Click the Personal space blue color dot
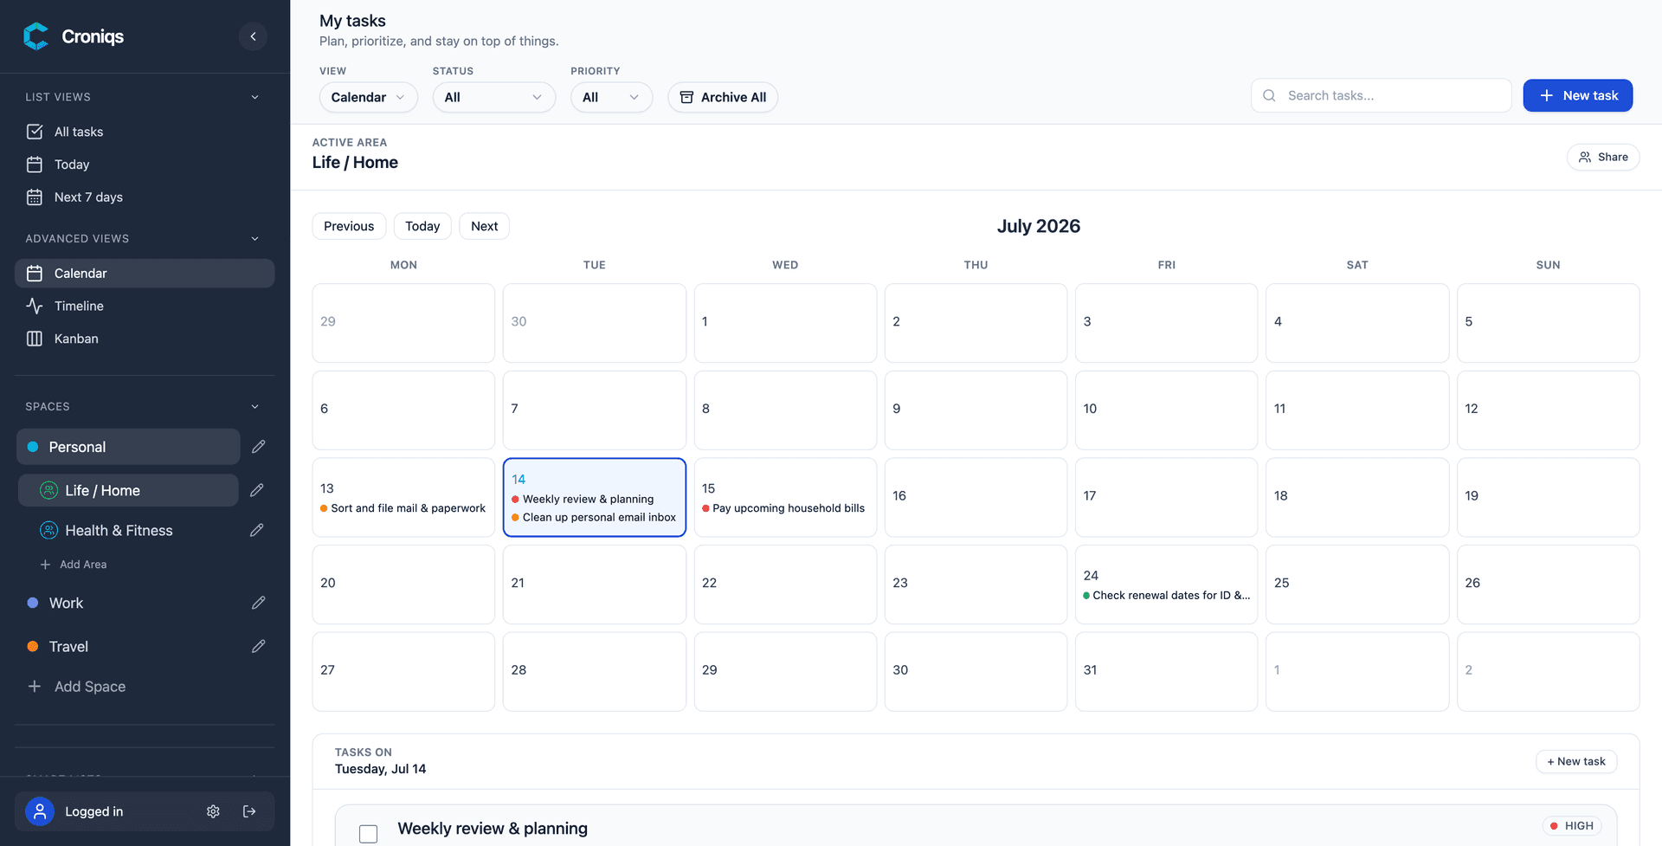This screenshot has width=1662, height=846. 33,447
